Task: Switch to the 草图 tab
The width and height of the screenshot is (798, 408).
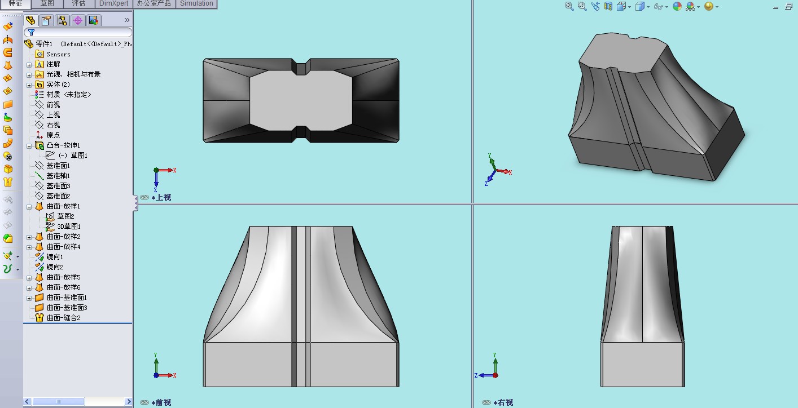Action: pyautogui.click(x=47, y=4)
